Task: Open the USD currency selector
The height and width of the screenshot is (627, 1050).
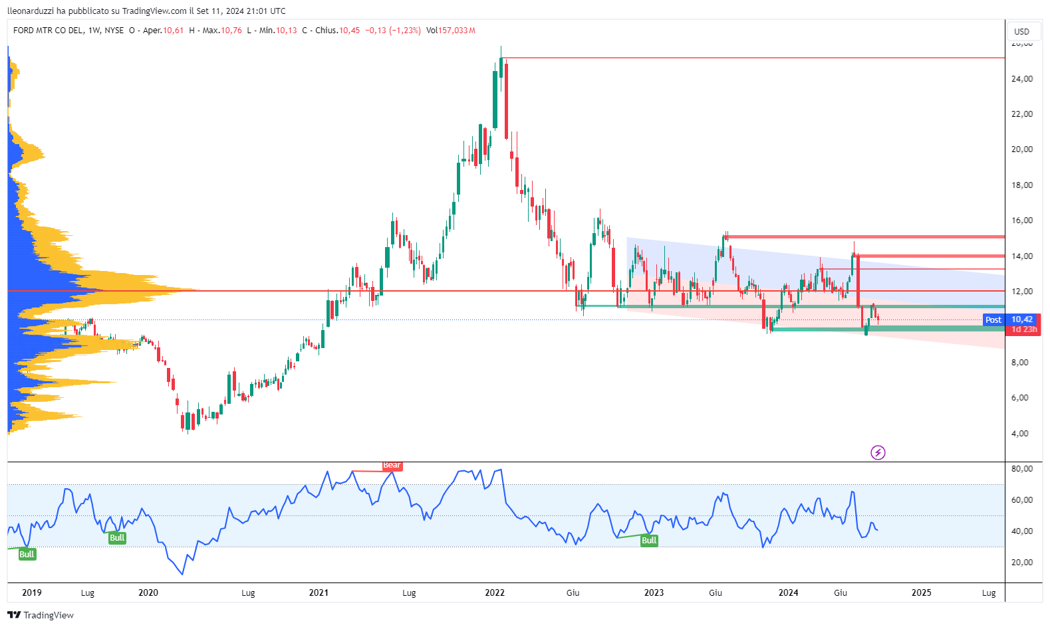Action: pyautogui.click(x=1022, y=31)
